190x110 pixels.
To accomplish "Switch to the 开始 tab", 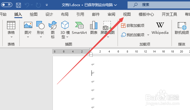I will 3,14.
